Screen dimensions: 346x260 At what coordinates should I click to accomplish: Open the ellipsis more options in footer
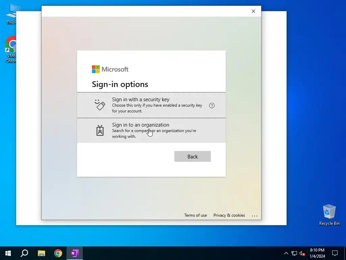click(x=254, y=216)
